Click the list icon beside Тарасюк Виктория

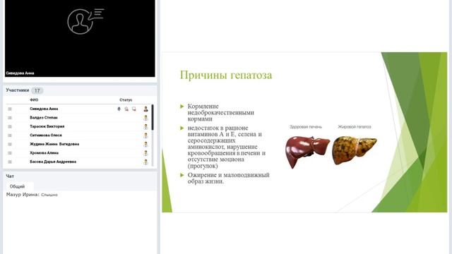(x=10, y=126)
